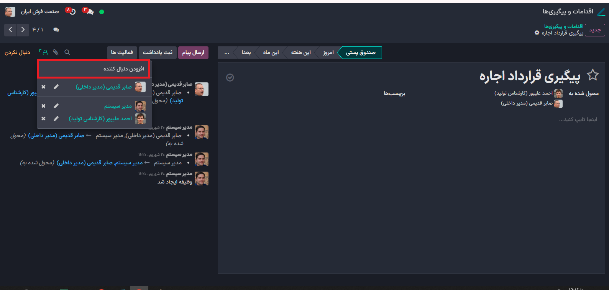Click the ارسال پیام button
This screenshot has height=290, width=609.
coord(193,52)
